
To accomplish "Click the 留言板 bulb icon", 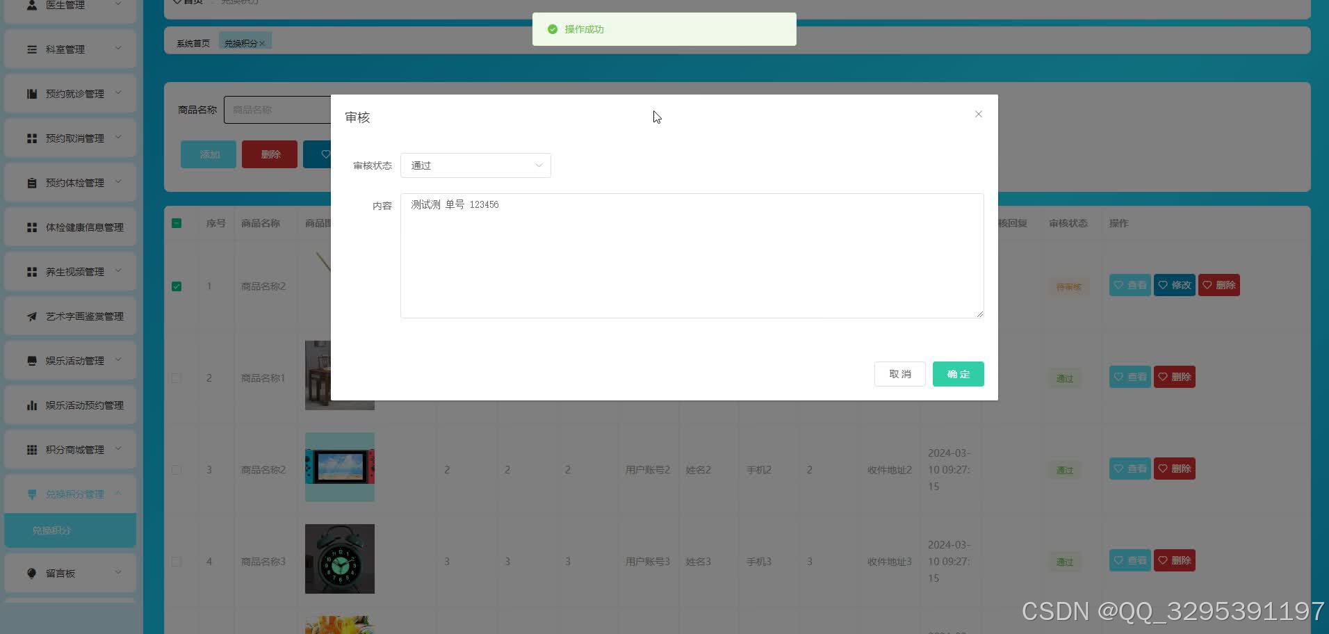I will 32,574.
